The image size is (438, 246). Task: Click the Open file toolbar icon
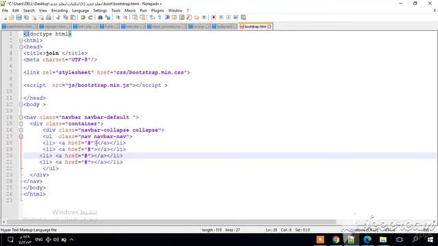click(x=12, y=17)
